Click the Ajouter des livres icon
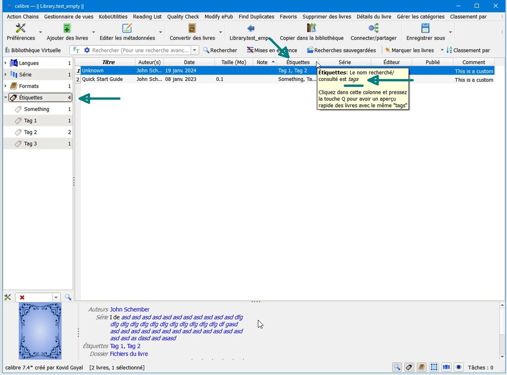The height and width of the screenshot is (375, 507). (x=67, y=28)
